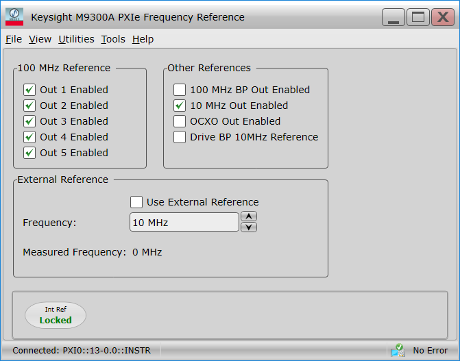The width and height of the screenshot is (460, 361).
Task: Check OCXO Out Enabled
Action: pos(180,121)
